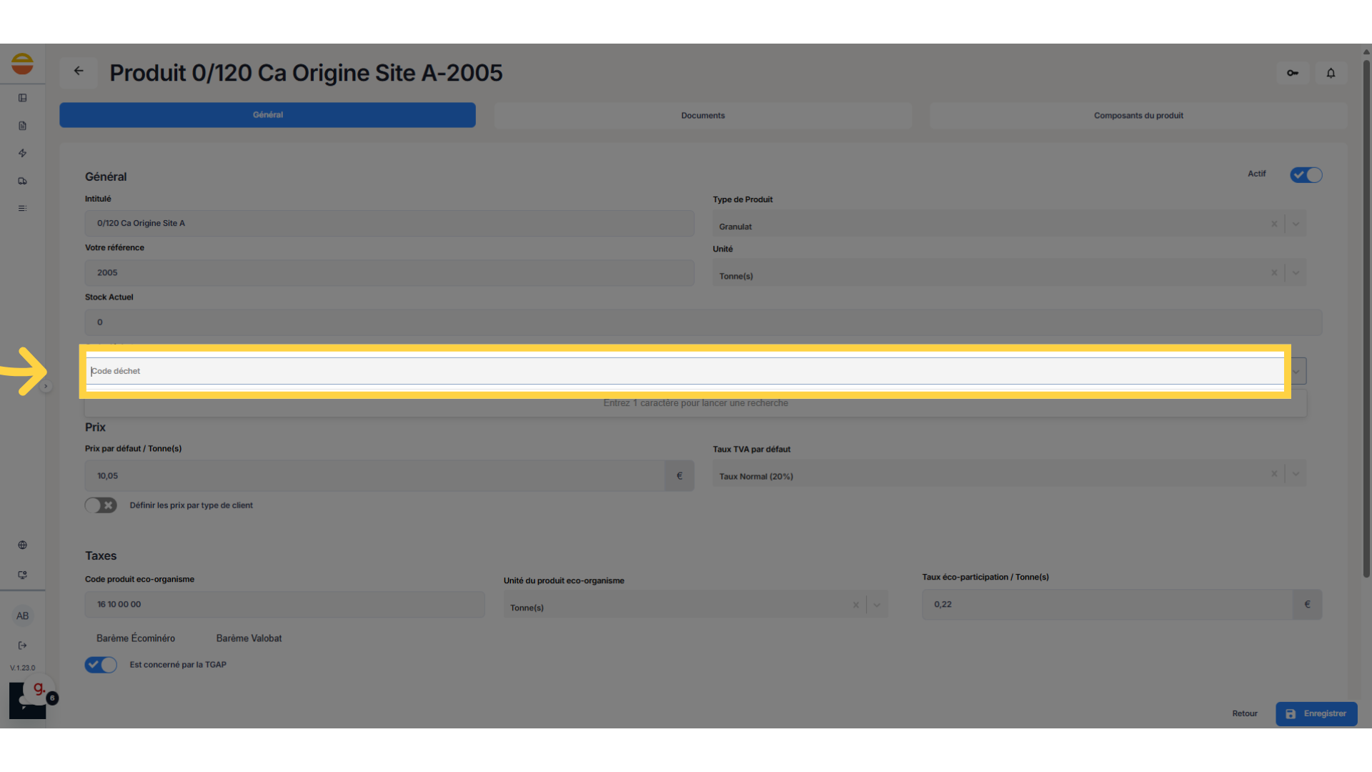This screenshot has height=772, width=1372.
Task: Switch to Composants du produit tab
Action: click(x=1138, y=116)
